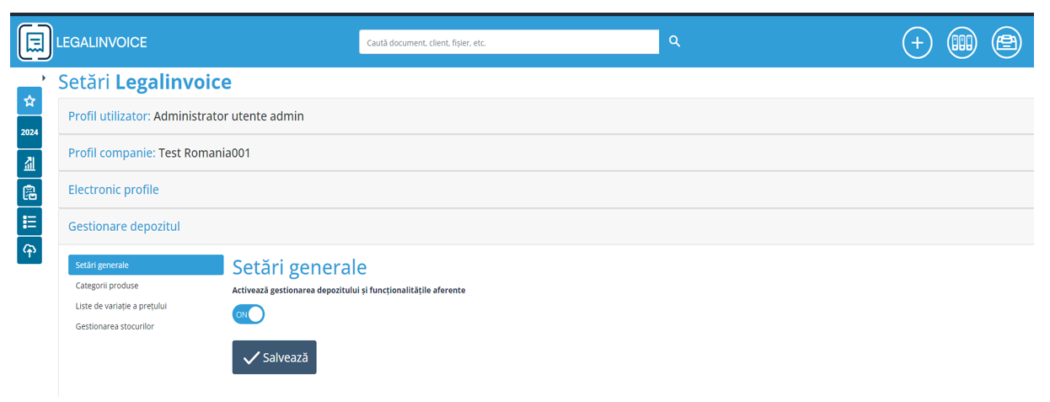The width and height of the screenshot is (1050, 402).
Task: Open the list view sidebar icon
Action: point(29,222)
